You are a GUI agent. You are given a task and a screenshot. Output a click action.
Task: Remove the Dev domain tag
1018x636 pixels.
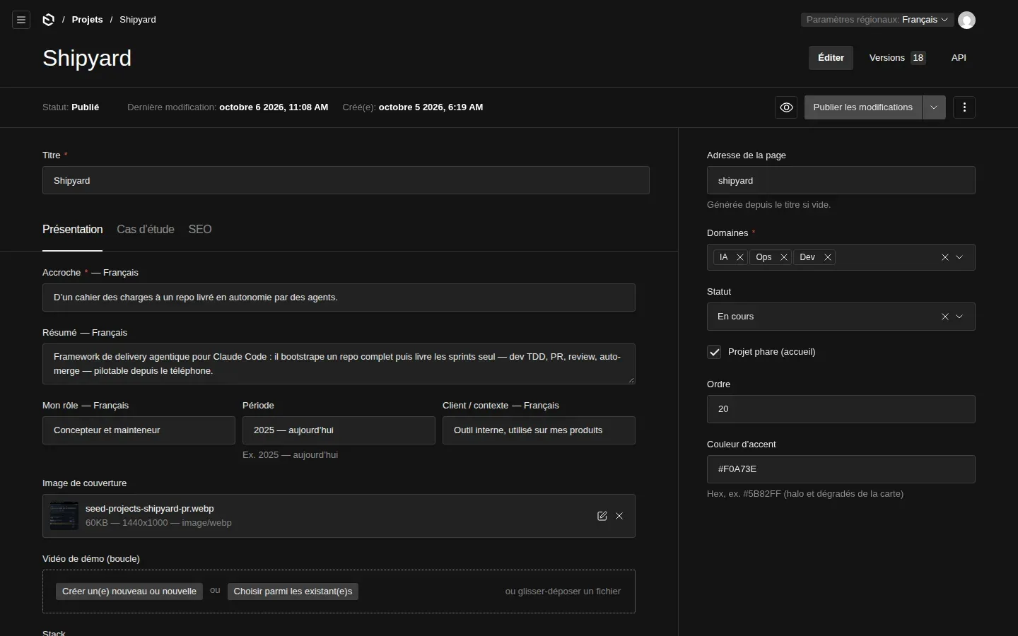828,257
